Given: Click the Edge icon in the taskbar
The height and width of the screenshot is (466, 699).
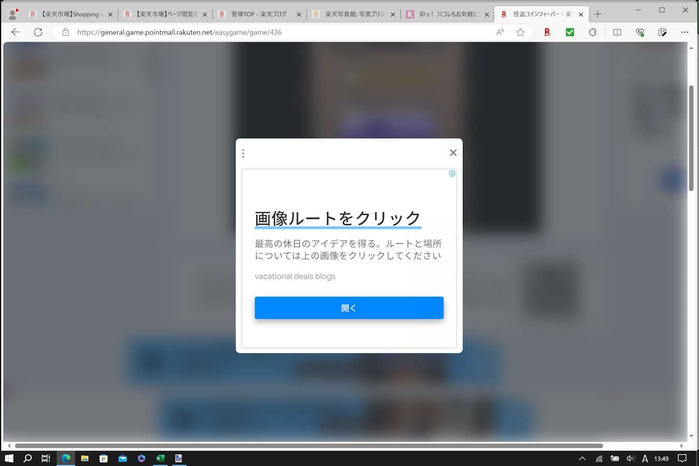Looking at the screenshot, I should 66,458.
